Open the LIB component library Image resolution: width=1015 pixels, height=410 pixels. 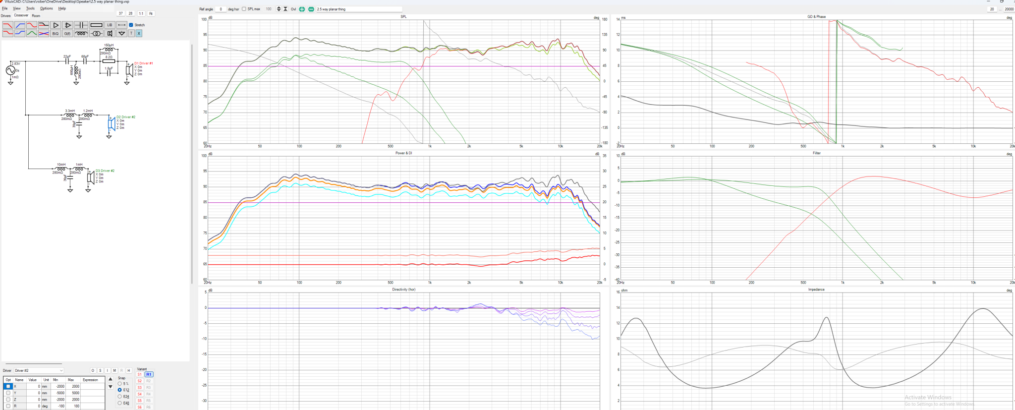110,25
